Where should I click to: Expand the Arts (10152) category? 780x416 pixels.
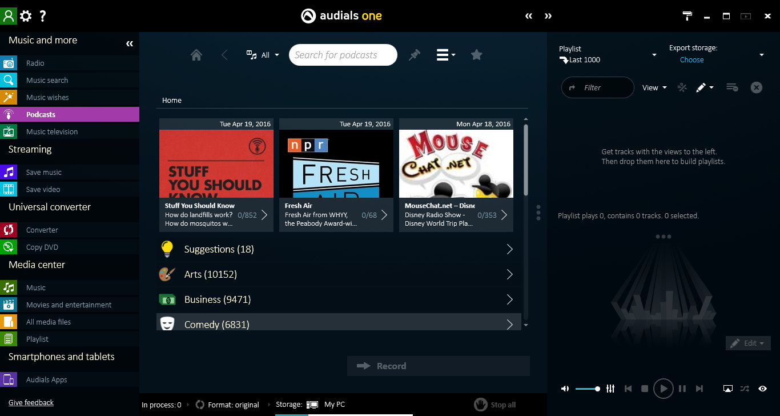(339, 274)
